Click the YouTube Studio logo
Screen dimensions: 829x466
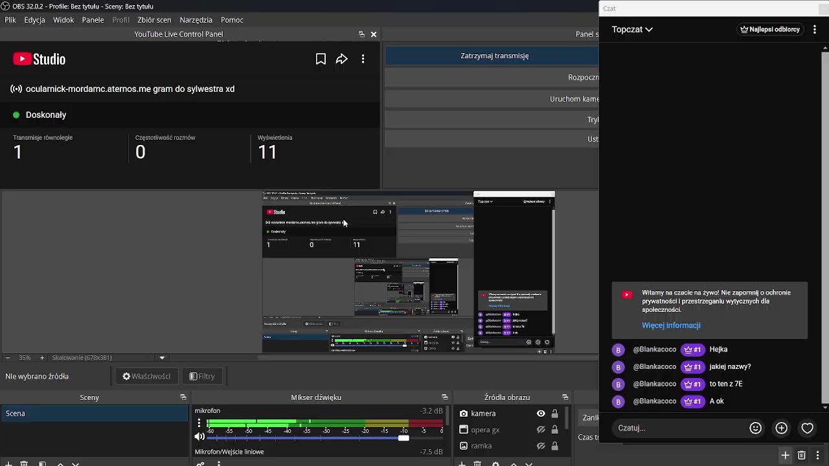coord(40,59)
